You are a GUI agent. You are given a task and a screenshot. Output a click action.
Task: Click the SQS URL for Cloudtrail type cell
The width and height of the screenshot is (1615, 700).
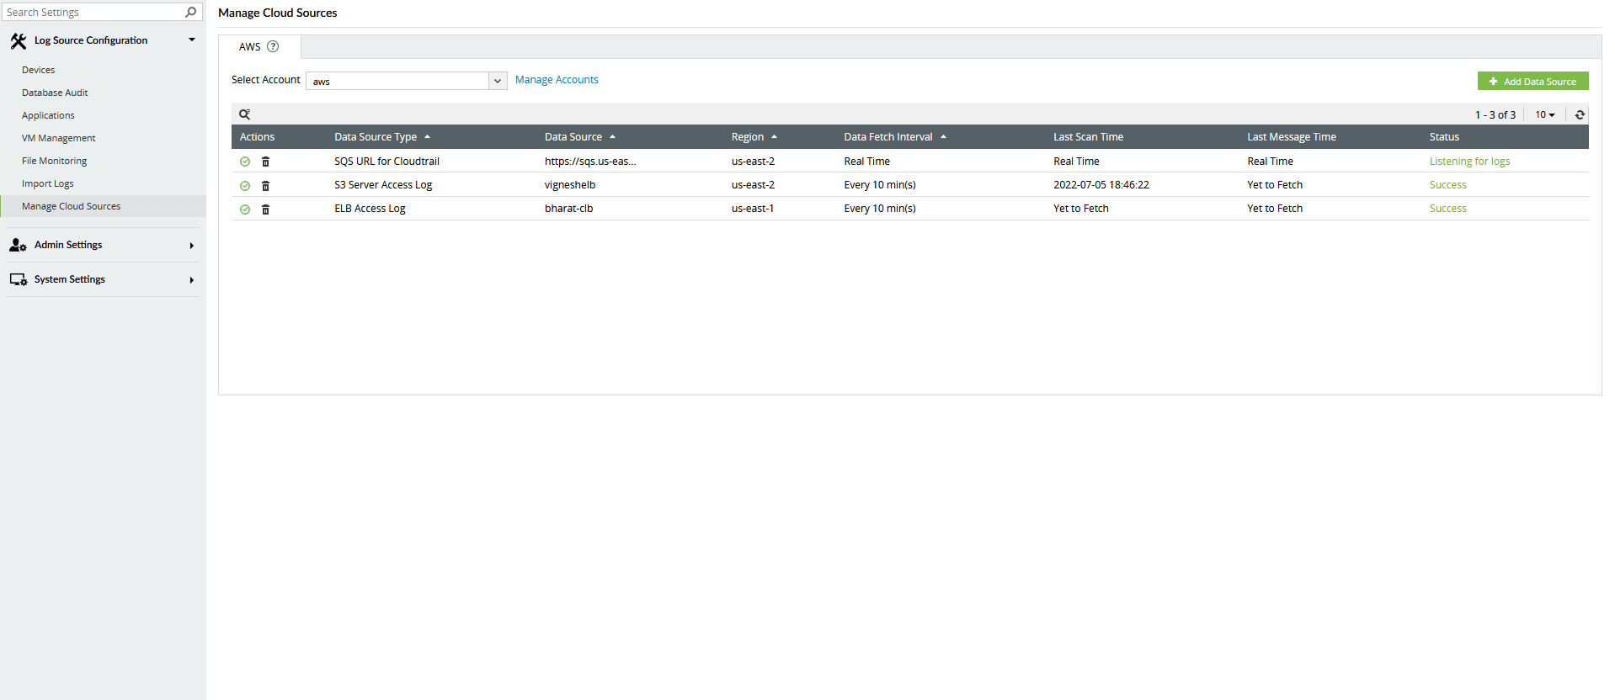click(386, 162)
